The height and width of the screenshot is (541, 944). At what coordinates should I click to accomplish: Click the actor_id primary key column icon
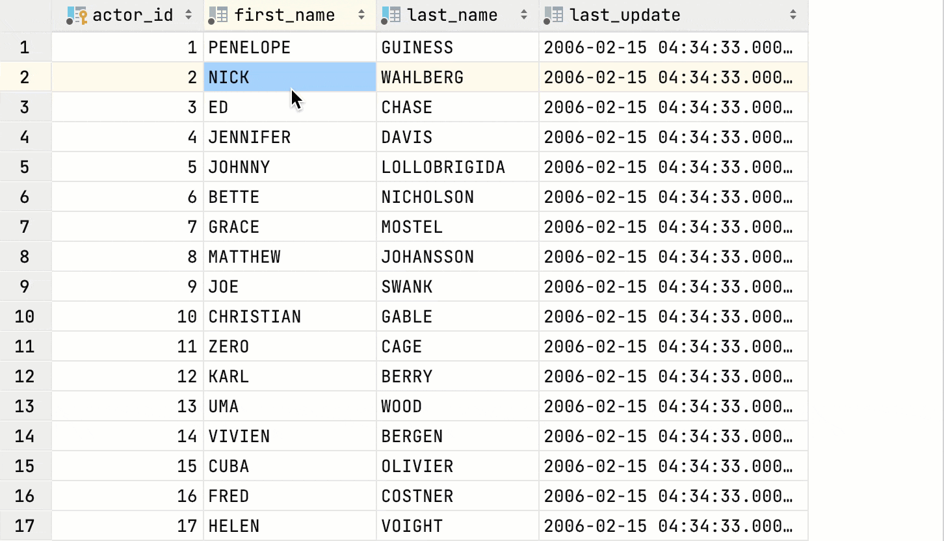(x=77, y=16)
